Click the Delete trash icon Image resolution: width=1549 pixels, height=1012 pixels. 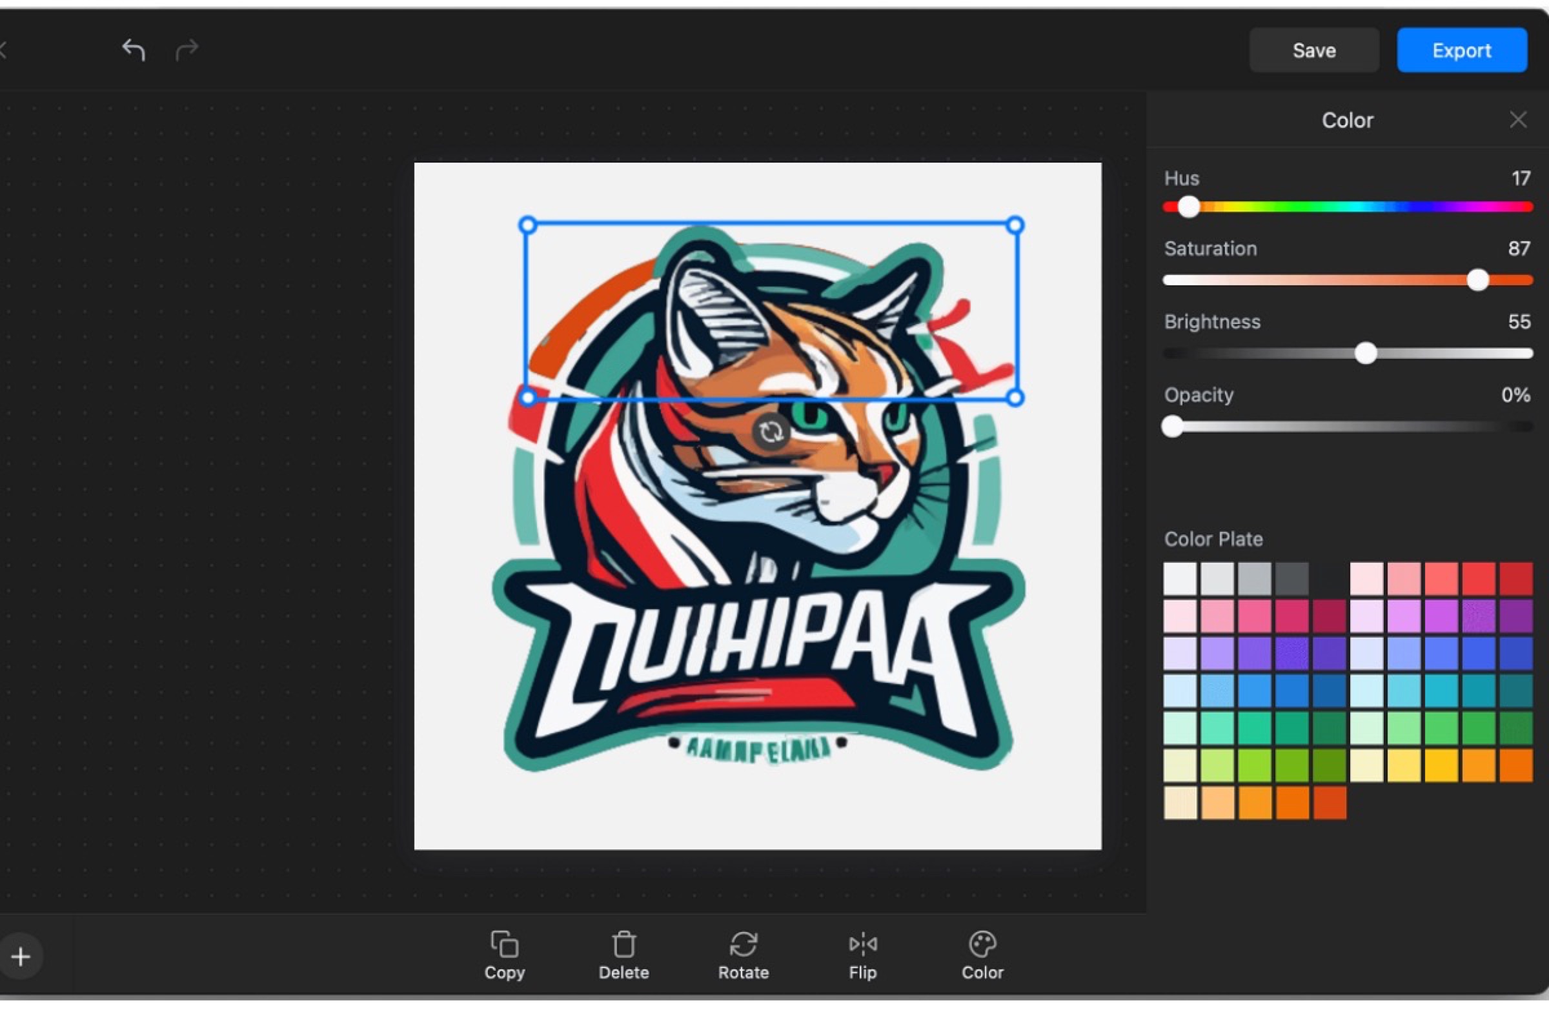tap(623, 944)
